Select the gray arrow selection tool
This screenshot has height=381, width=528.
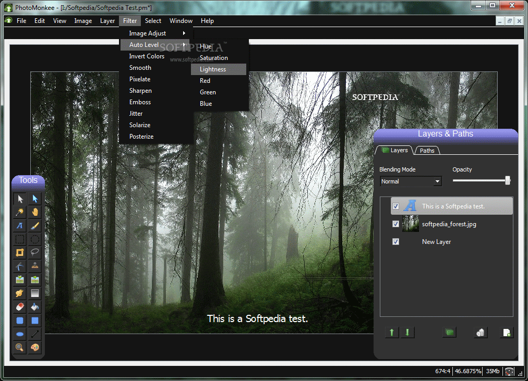click(x=20, y=199)
